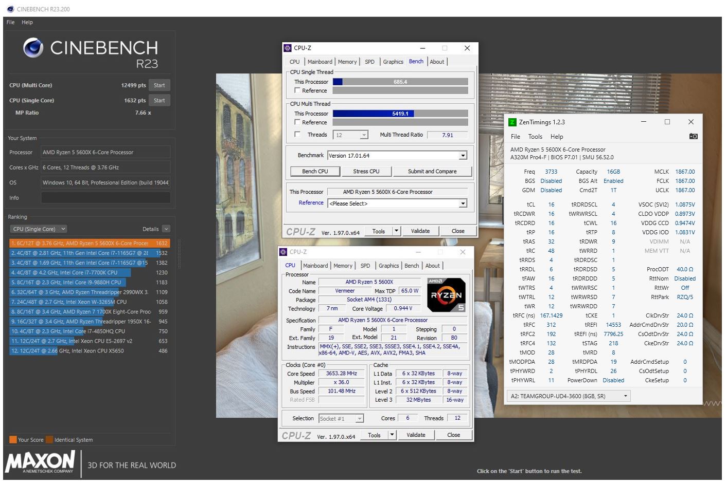The width and height of the screenshot is (726, 484).
Task: Switch to CPU tab in CPU-Z Bench window
Action: (294, 62)
